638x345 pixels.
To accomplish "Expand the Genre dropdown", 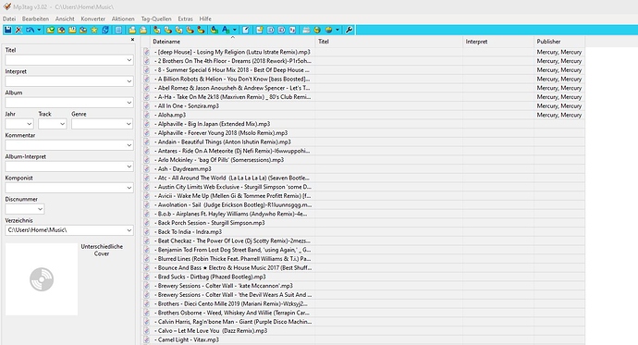I will pyautogui.click(x=129, y=124).
